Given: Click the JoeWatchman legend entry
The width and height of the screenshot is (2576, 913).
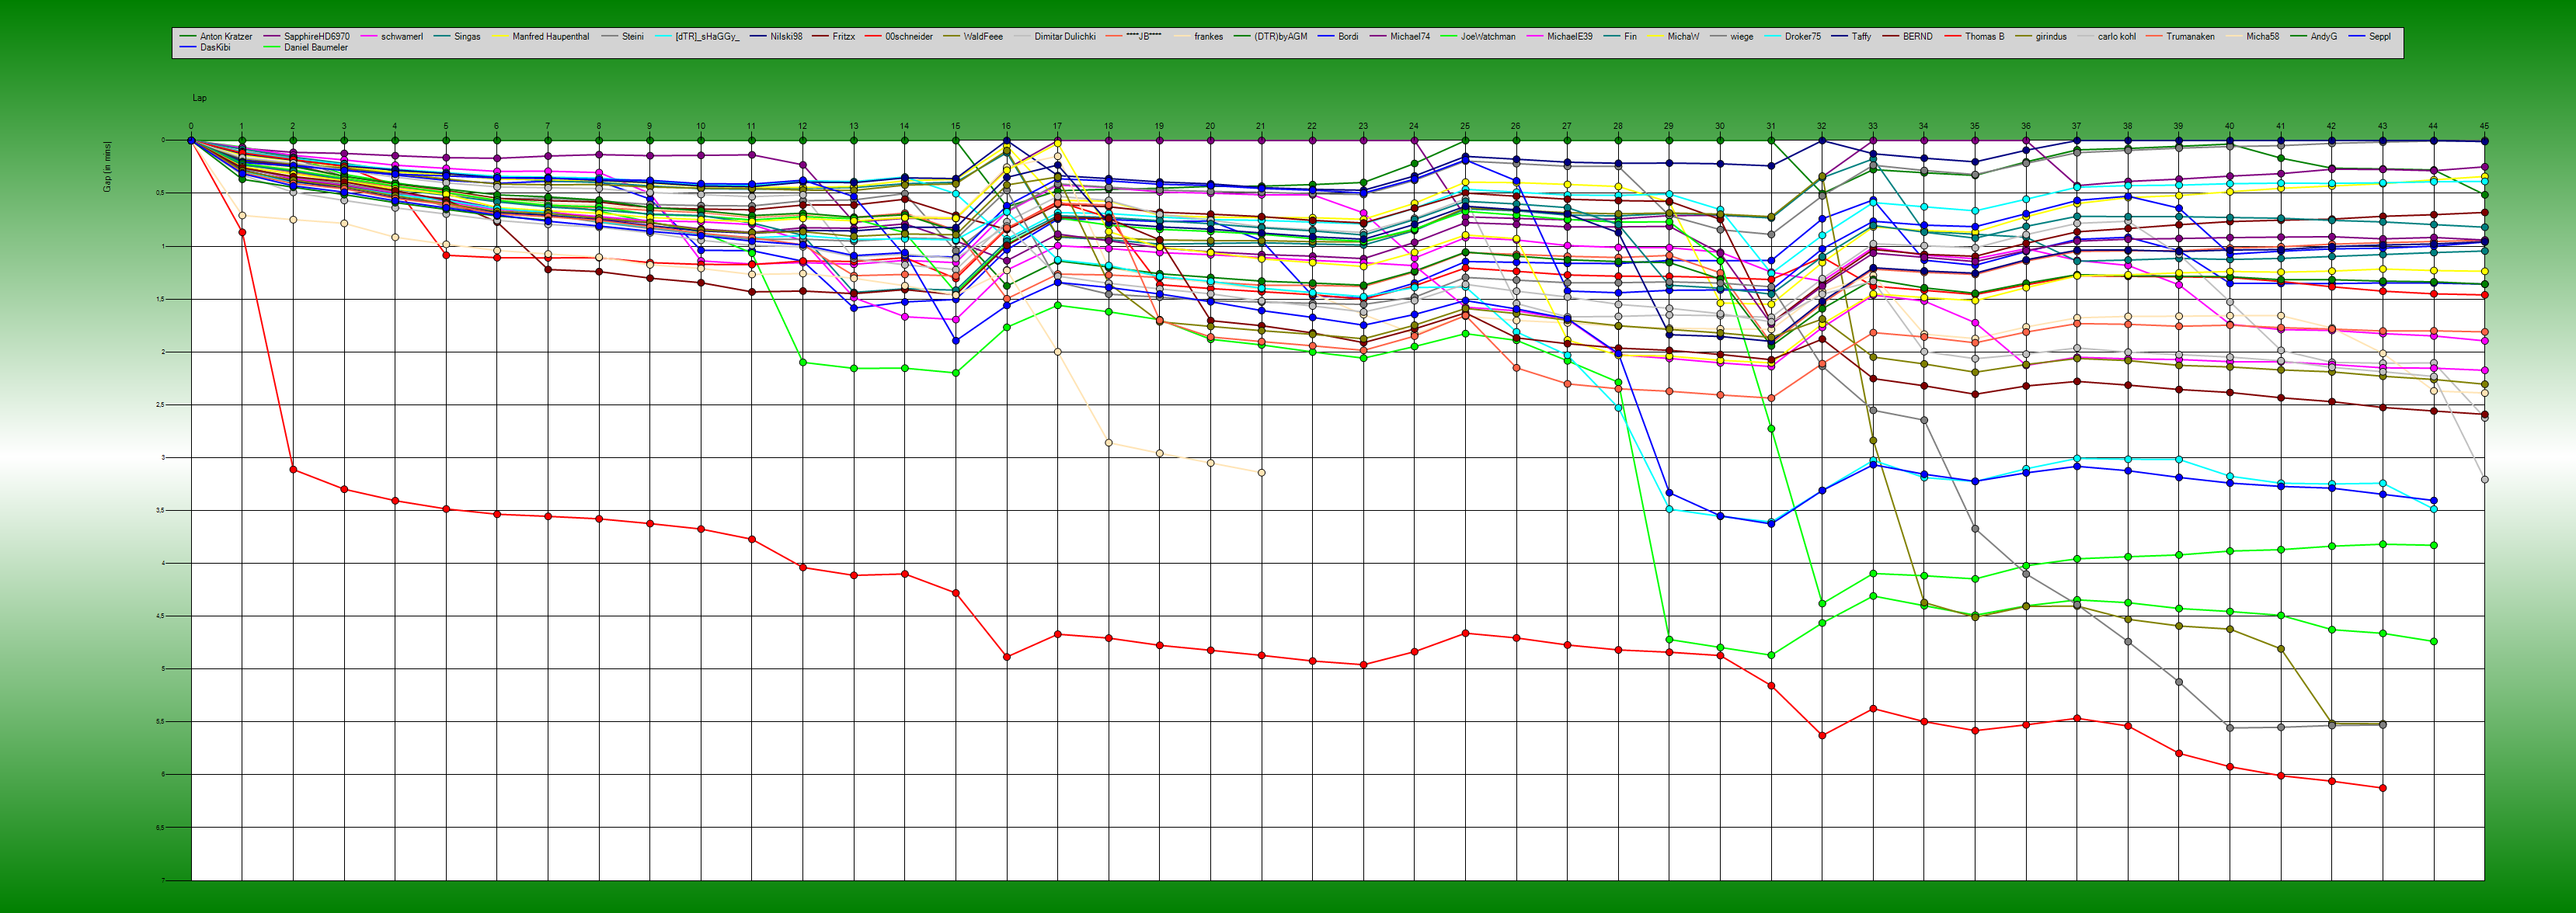Looking at the screenshot, I should 1488,37.
